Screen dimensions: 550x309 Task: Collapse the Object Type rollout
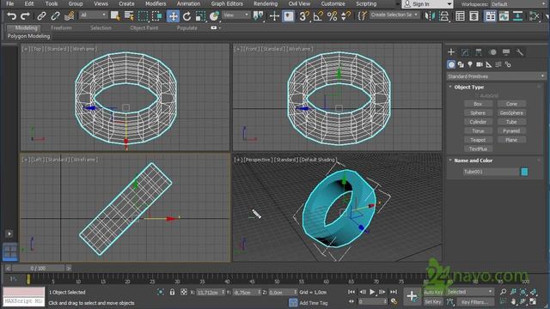(468, 87)
